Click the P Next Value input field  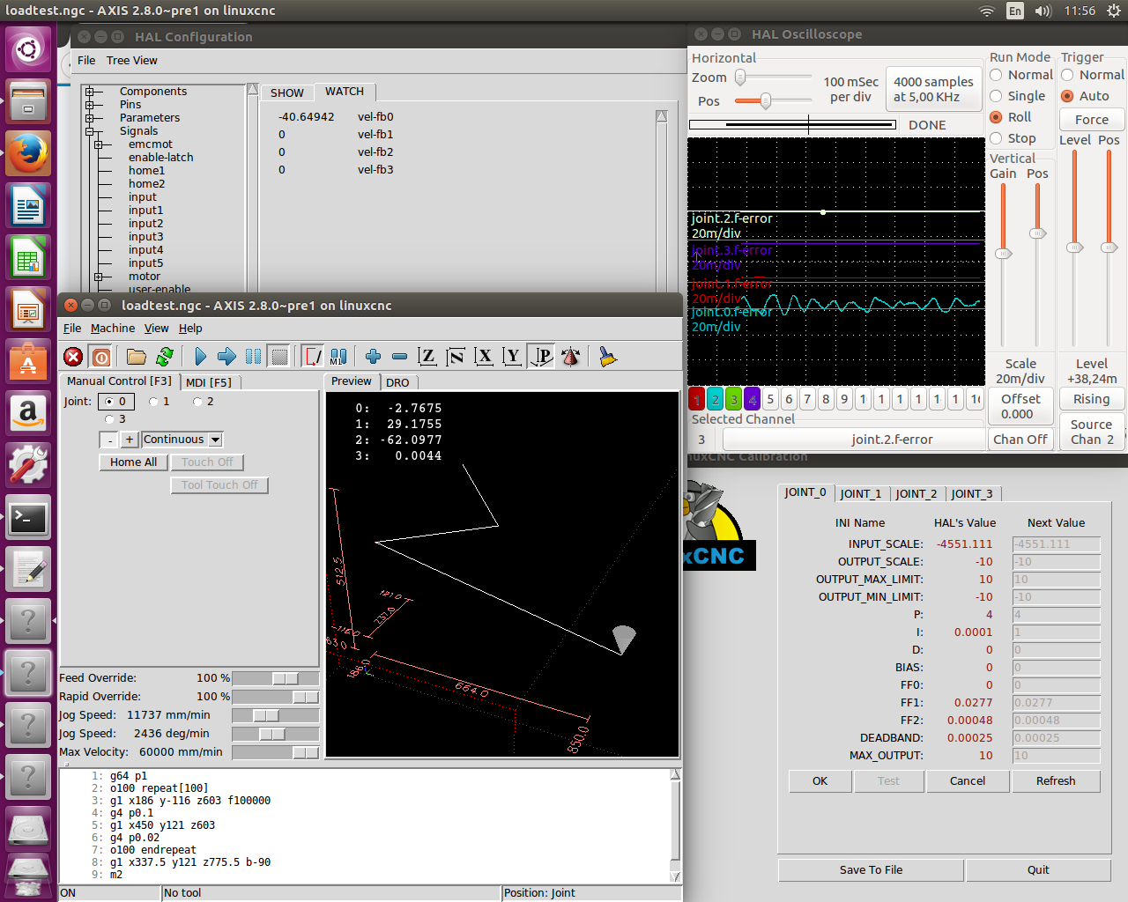coord(1056,615)
